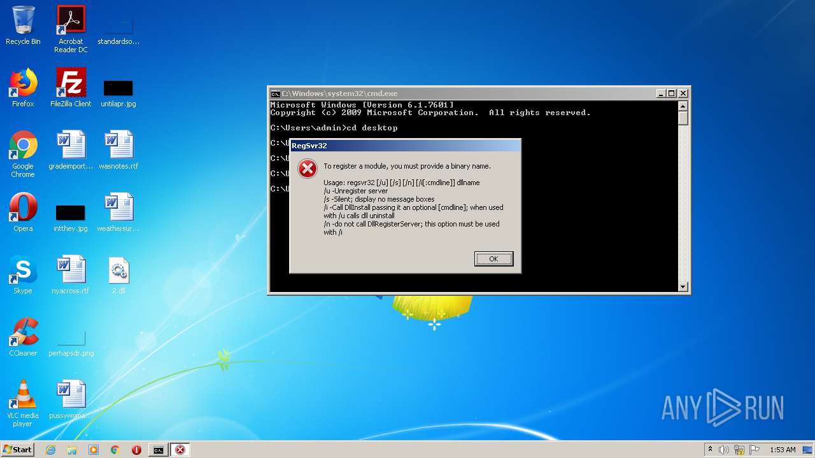Open Action Center flag icon

coord(755,450)
